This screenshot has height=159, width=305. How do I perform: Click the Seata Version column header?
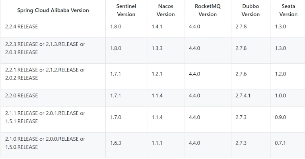pyautogui.click(x=288, y=10)
